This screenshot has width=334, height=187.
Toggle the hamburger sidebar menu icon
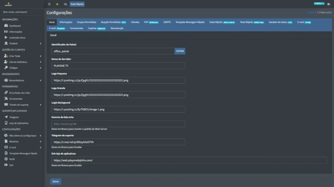(x=49, y=4)
